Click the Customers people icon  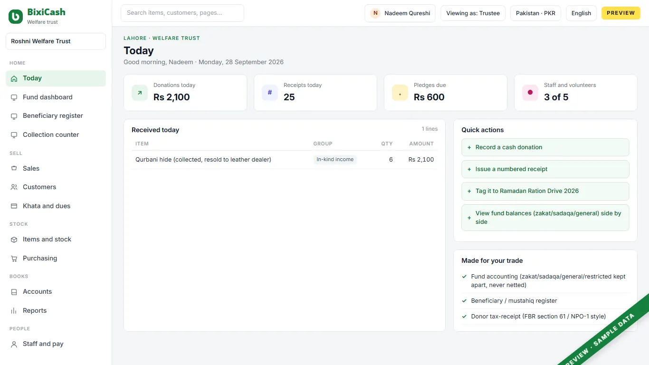pyautogui.click(x=14, y=187)
